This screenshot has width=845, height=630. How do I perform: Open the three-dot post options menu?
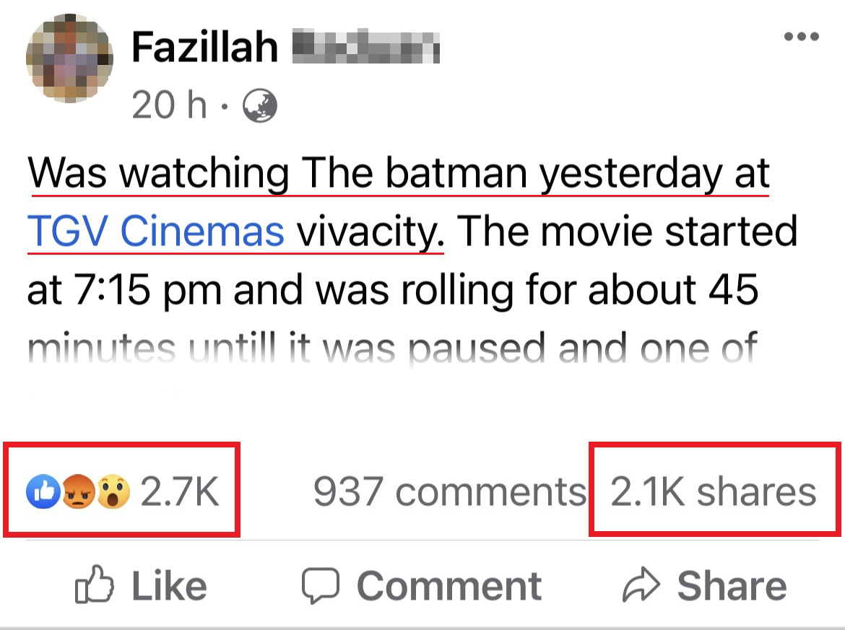(x=802, y=38)
